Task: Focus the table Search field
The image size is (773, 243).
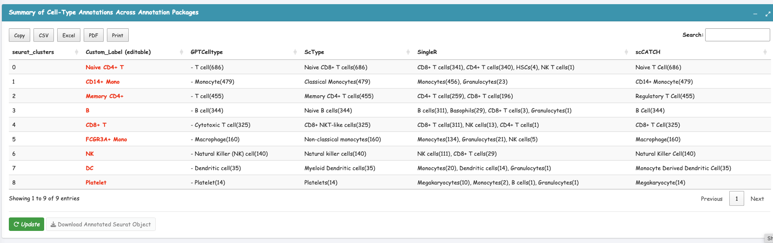Action: point(737,35)
